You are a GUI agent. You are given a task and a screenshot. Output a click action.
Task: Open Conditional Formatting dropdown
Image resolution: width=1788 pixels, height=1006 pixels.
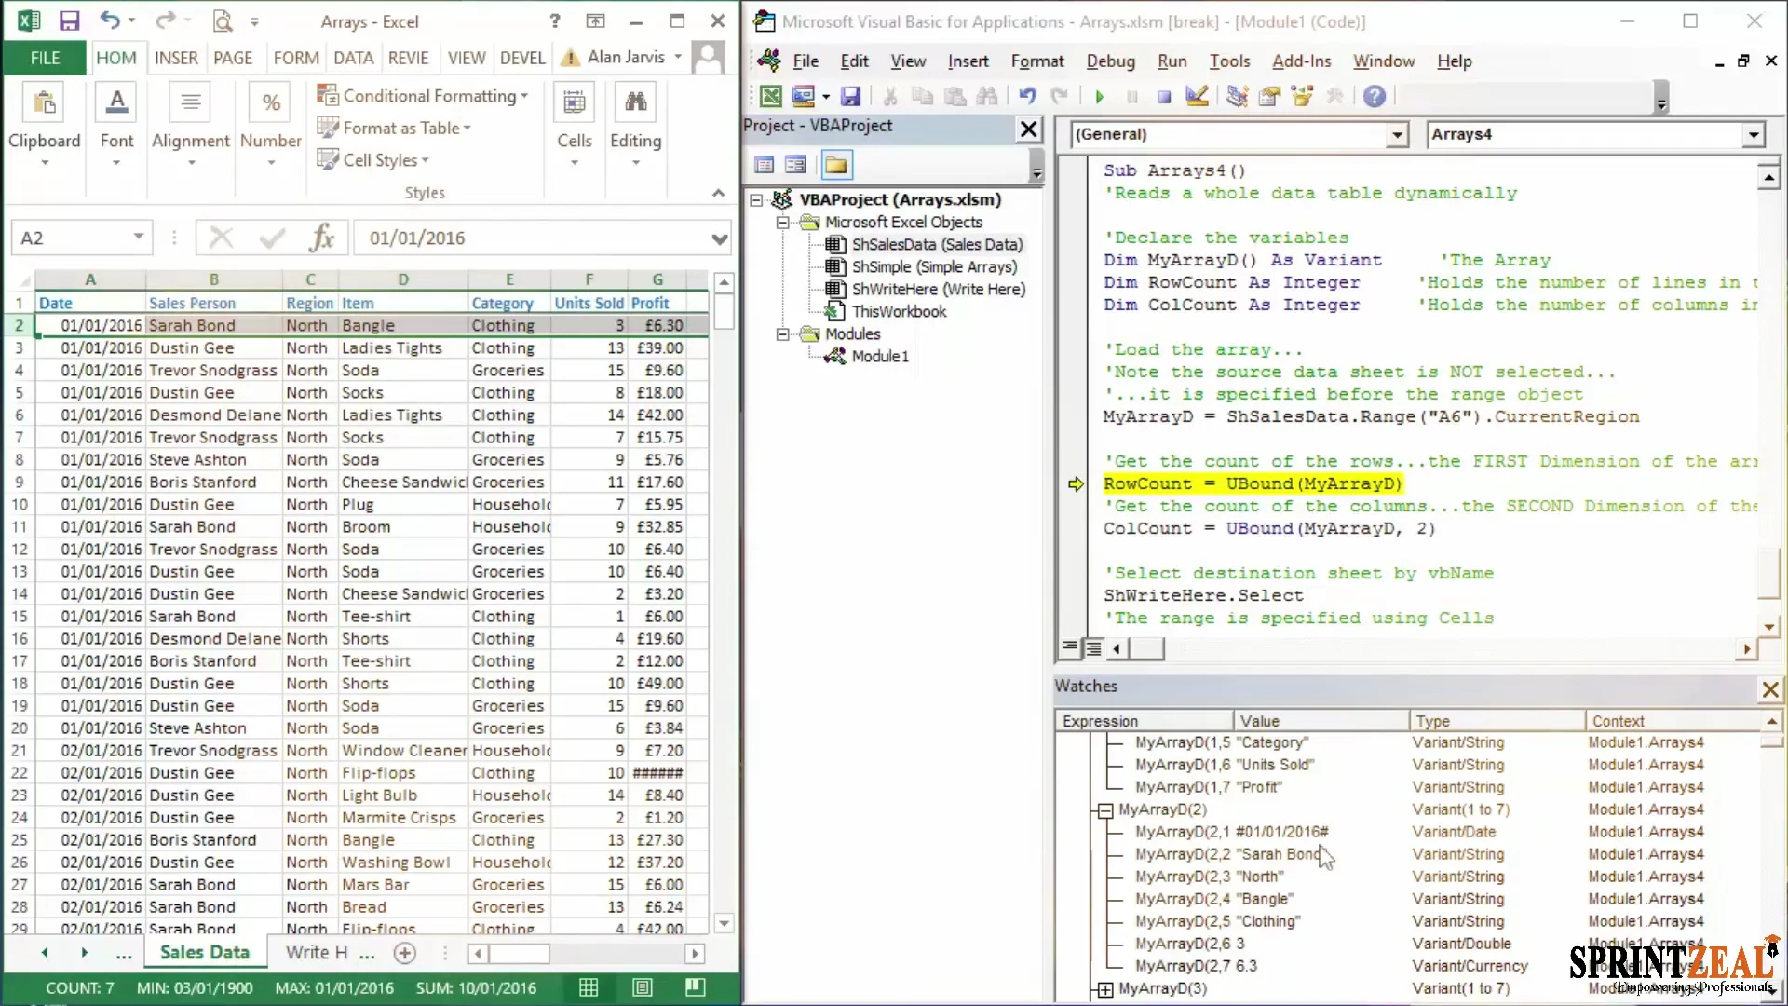[423, 96]
